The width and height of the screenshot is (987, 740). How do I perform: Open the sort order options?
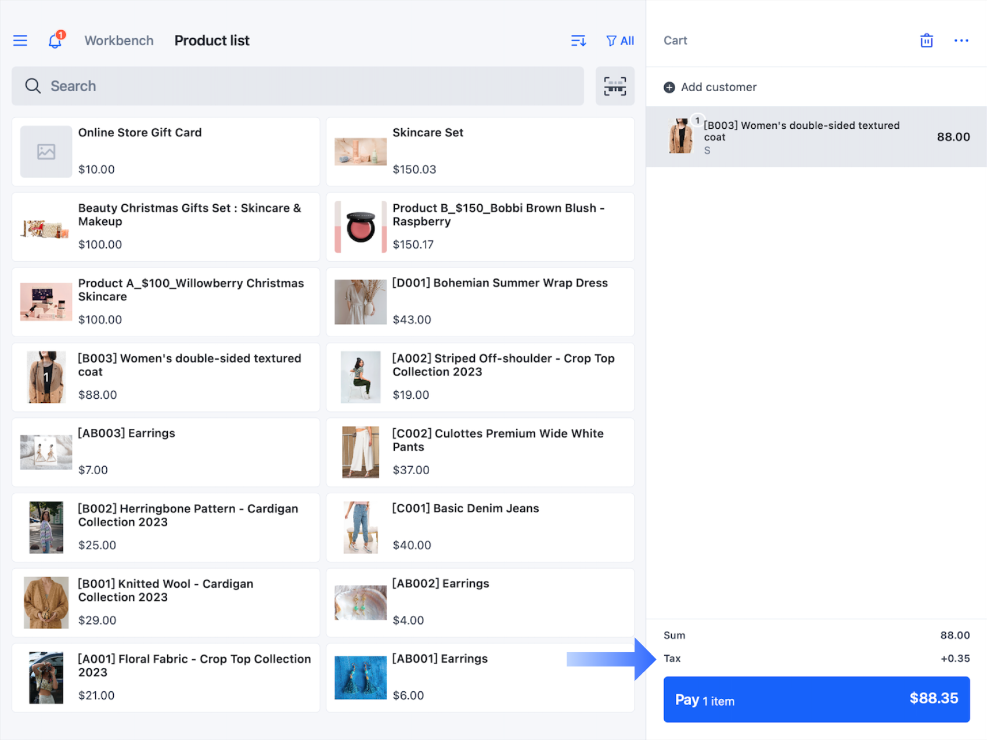(578, 41)
